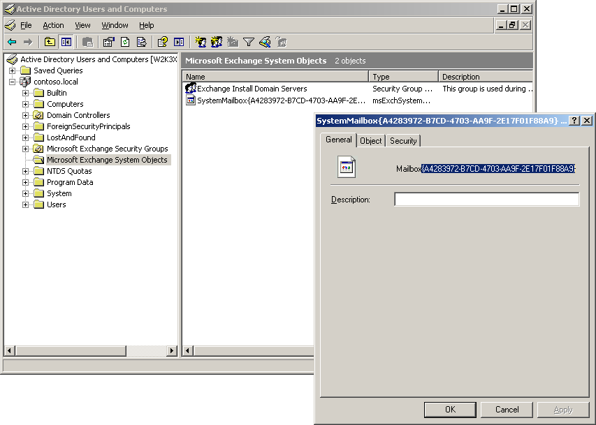Collapse the contoso.local domain node
The width and height of the screenshot is (596, 425).
point(12,82)
